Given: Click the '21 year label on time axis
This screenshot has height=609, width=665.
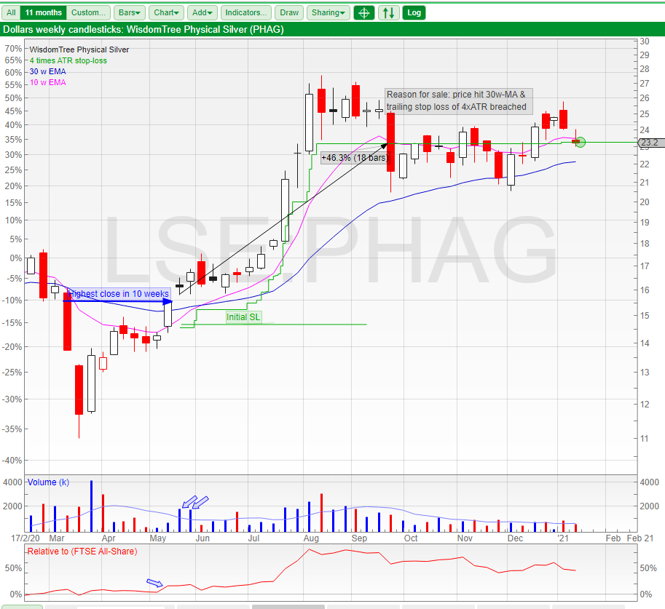Looking at the screenshot, I should (x=563, y=538).
